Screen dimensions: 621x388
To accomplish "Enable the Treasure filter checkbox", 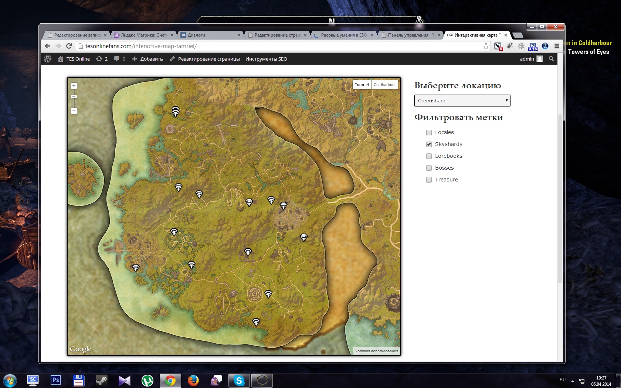I will [x=429, y=180].
